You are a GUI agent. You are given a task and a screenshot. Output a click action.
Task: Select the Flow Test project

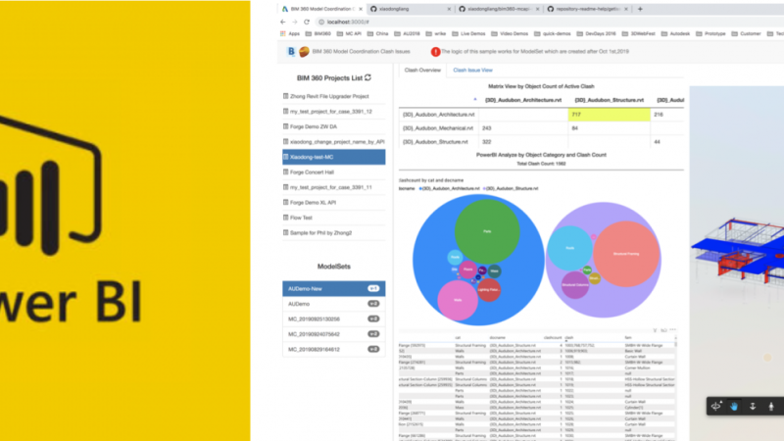click(334, 218)
